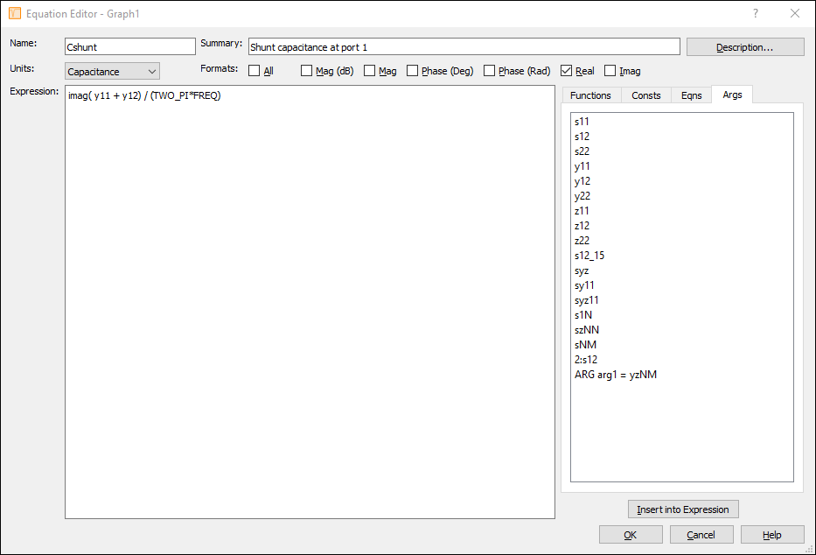Select the Eqns tab
The height and width of the screenshot is (555, 816).
click(x=691, y=95)
